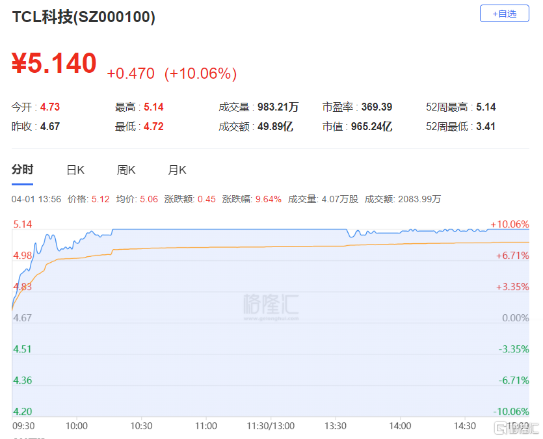Click the 4.98 left y-axis label
This screenshot has width=543, height=439.
click(x=23, y=256)
